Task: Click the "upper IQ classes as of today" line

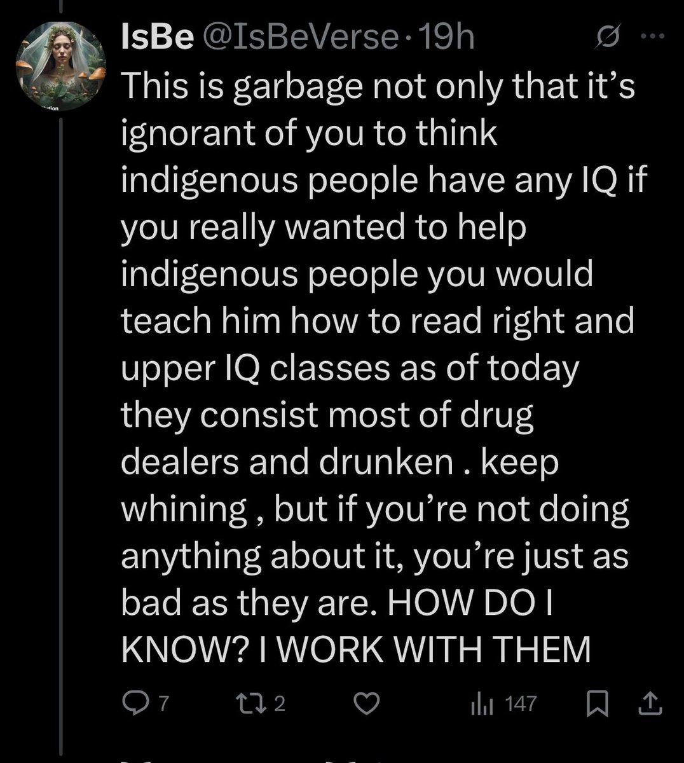Action: (x=350, y=369)
